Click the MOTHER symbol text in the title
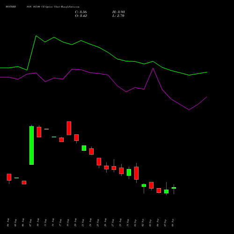This screenshot has height=234, width=234. pyautogui.click(x=11, y=7)
